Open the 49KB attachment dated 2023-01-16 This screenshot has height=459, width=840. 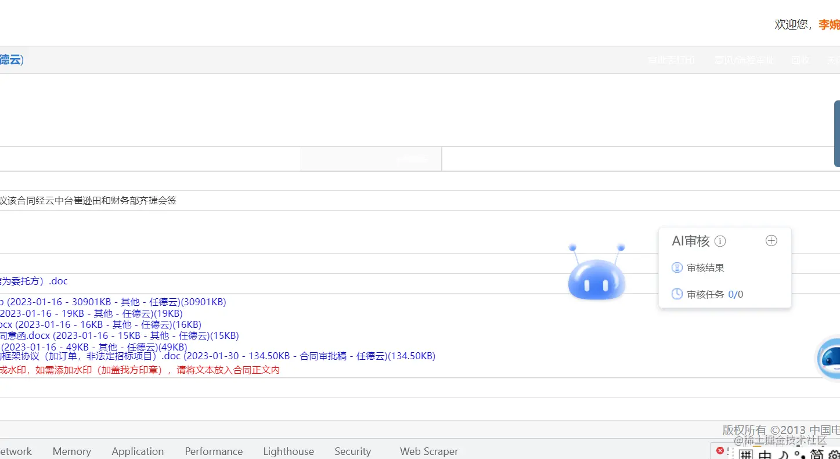[93, 347]
